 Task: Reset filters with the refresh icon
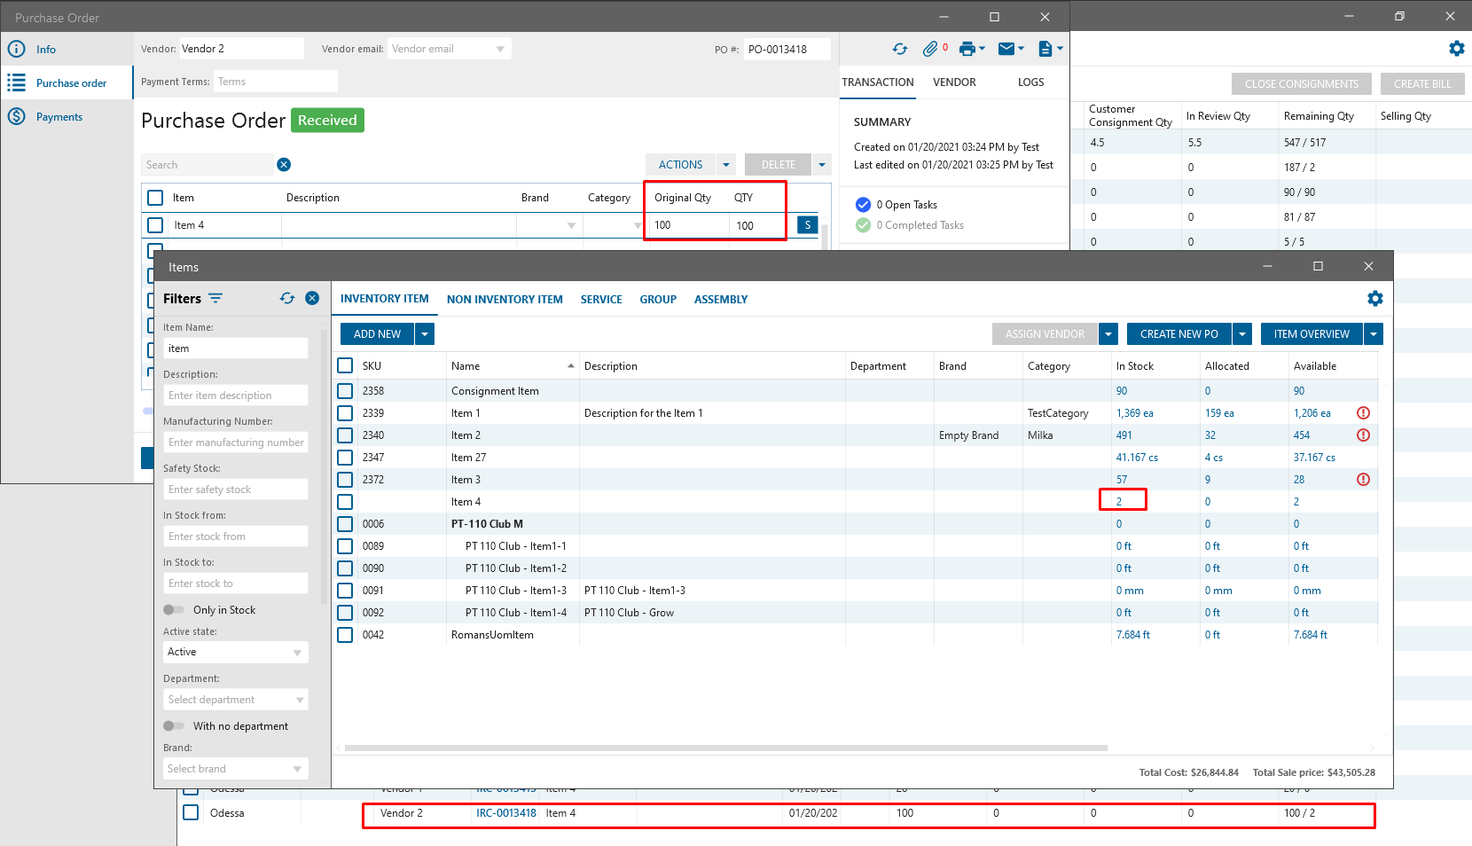[x=287, y=299]
